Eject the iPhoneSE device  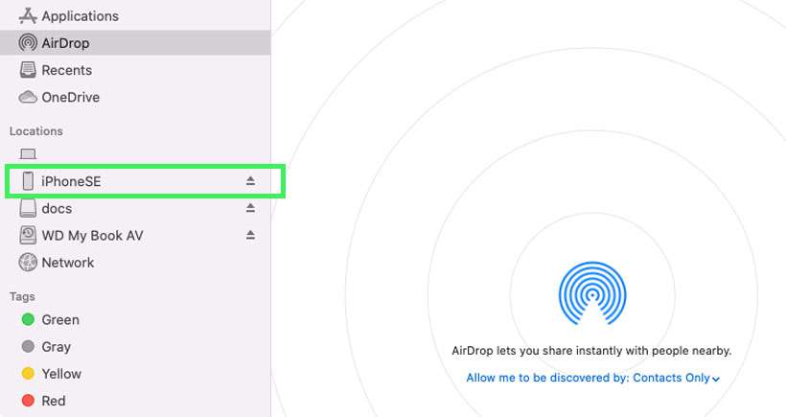pos(250,181)
